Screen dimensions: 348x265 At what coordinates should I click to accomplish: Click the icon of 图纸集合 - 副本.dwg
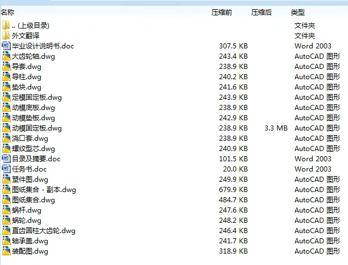tap(6, 189)
